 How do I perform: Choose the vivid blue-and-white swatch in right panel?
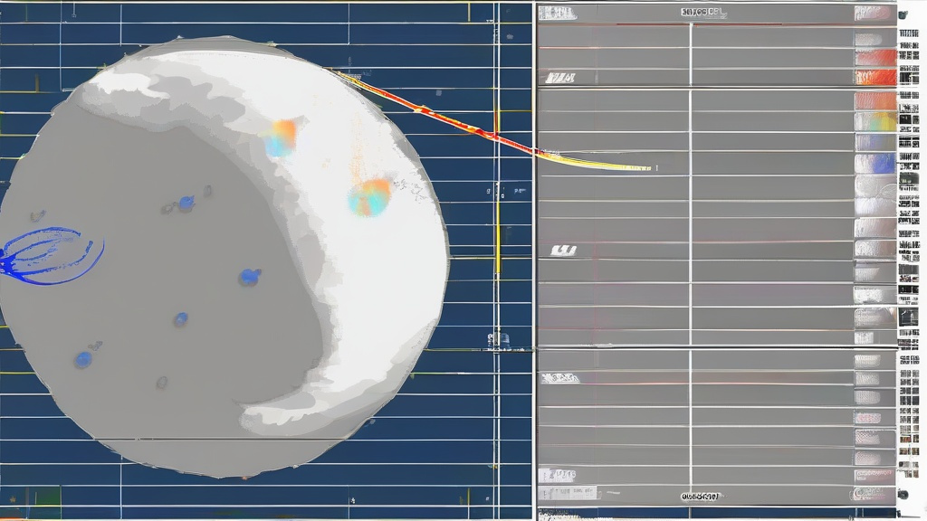coord(875,164)
